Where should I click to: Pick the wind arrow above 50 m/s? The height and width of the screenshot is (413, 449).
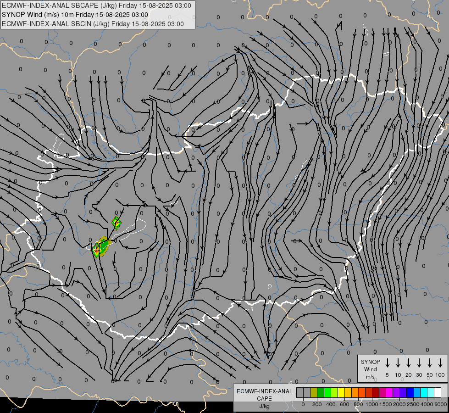tap(430, 363)
